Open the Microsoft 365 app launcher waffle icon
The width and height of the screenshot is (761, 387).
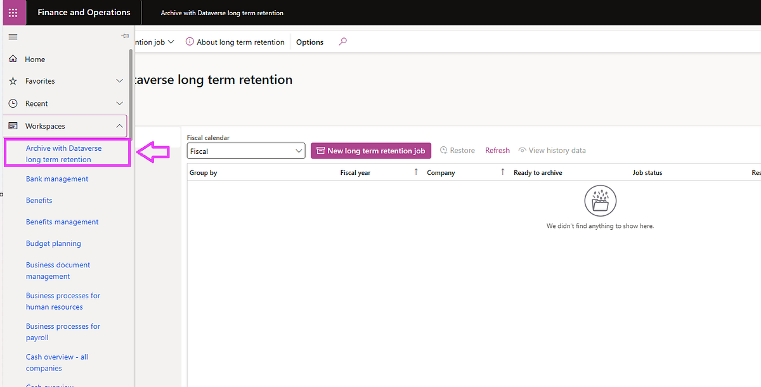[x=13, y=13]
